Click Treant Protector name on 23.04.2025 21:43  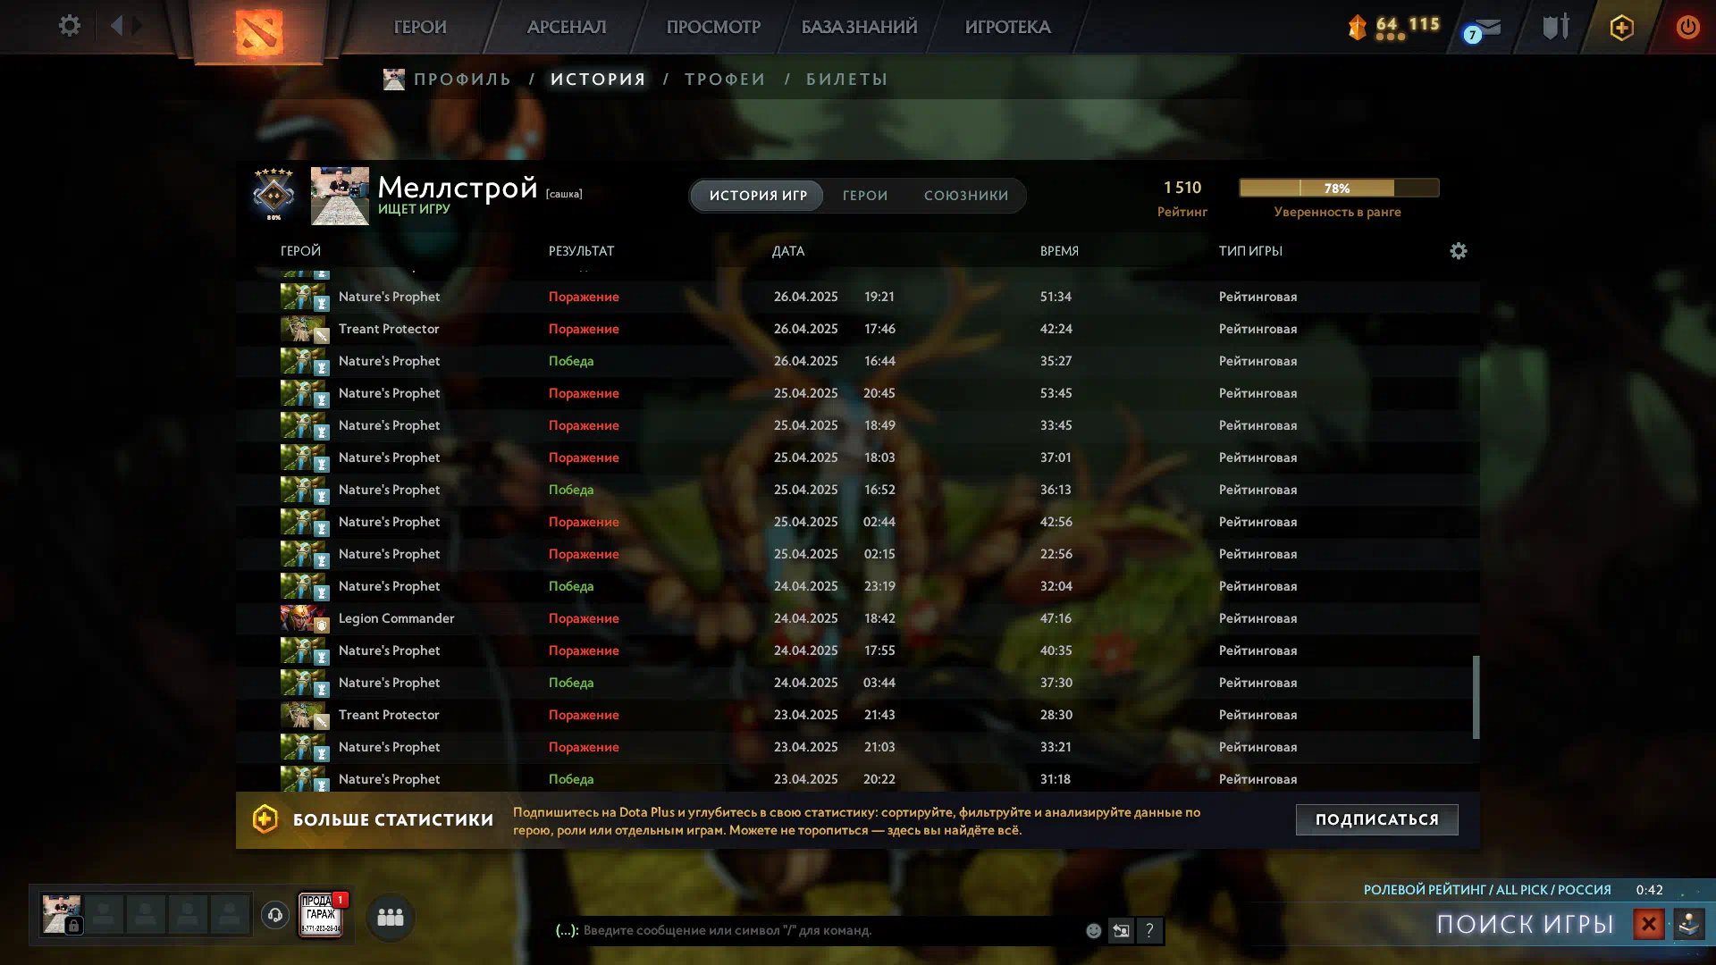[x=389, y=715]
